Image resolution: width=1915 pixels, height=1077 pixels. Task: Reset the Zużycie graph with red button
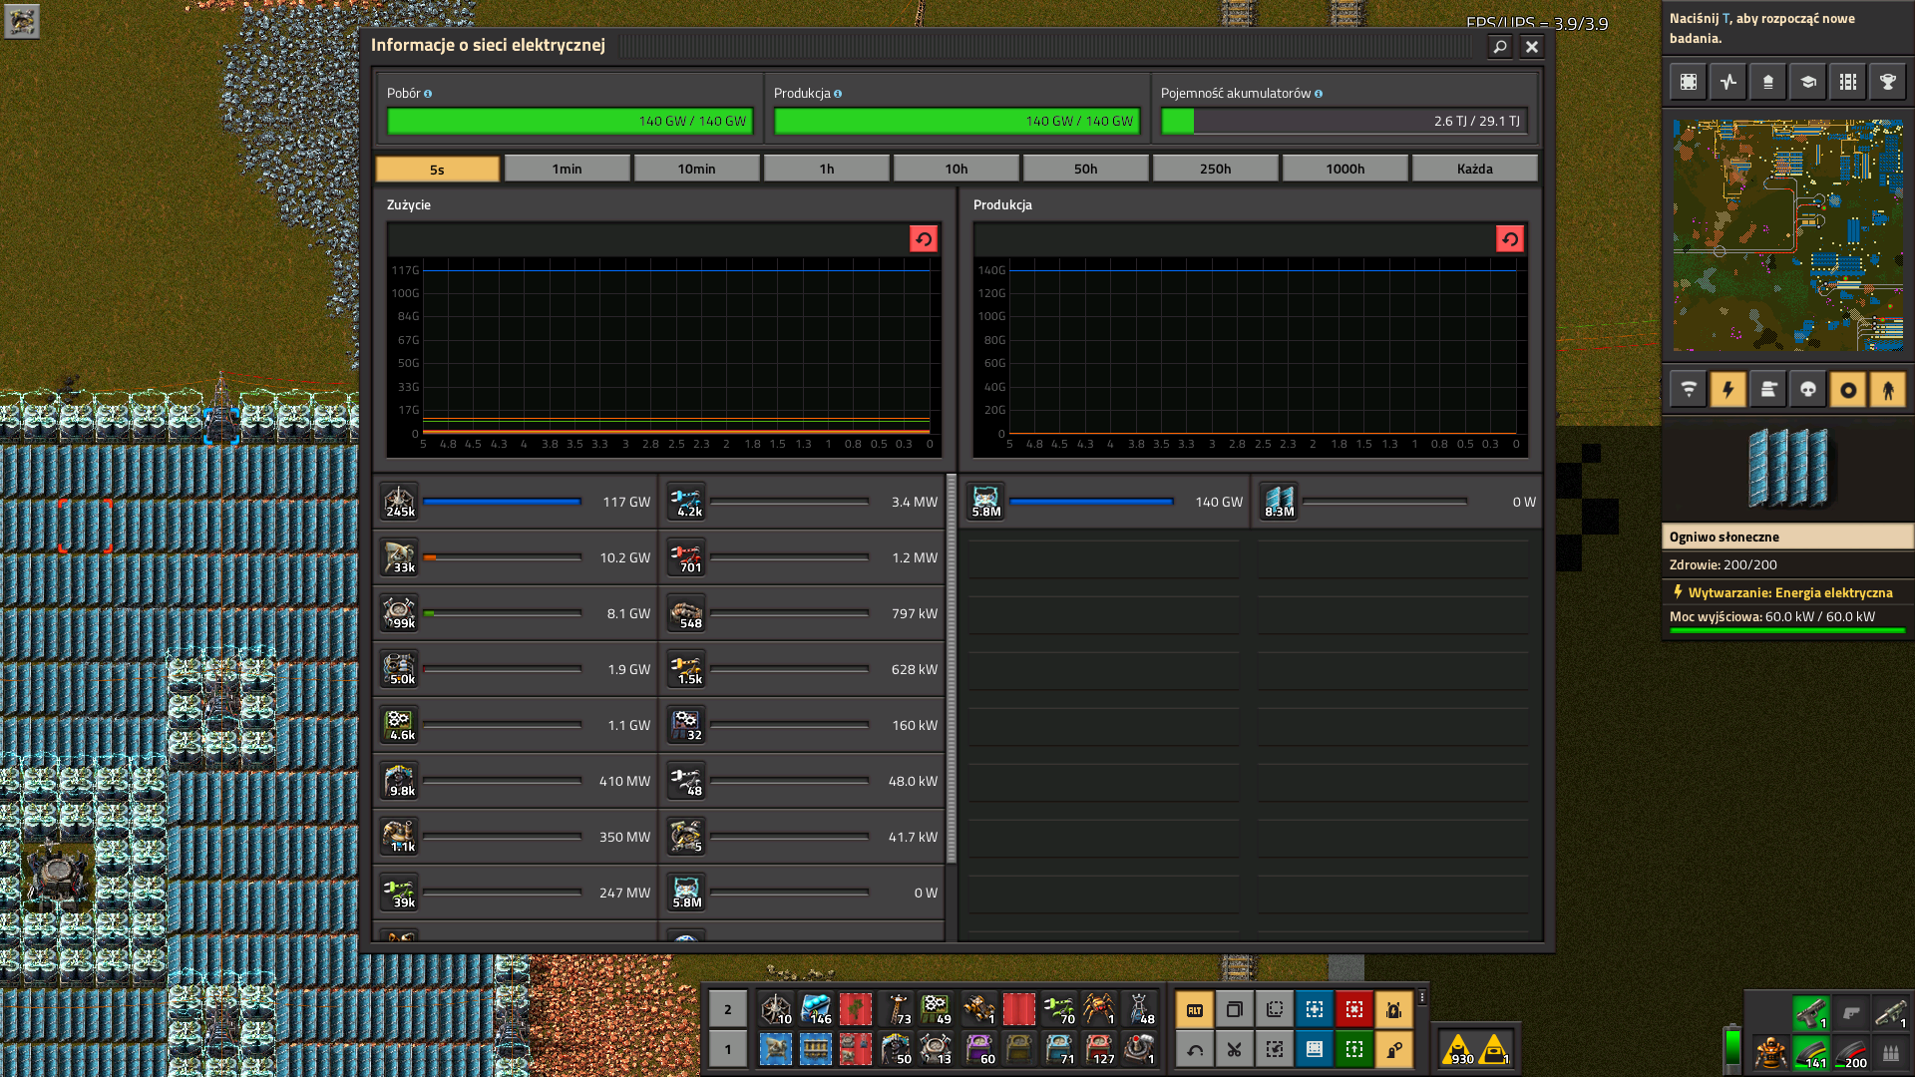point(923,239)
